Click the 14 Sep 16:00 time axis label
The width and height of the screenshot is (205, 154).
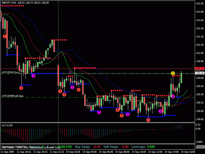tap(188, 152)
